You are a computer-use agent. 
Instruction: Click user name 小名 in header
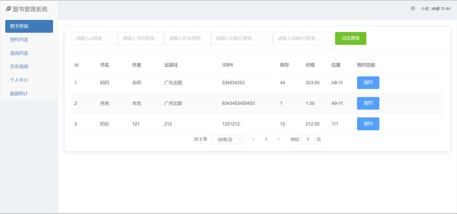coord(424,9)
